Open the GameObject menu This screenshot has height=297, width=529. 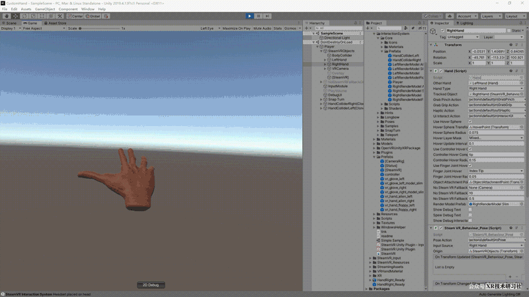tap(45, 9)
